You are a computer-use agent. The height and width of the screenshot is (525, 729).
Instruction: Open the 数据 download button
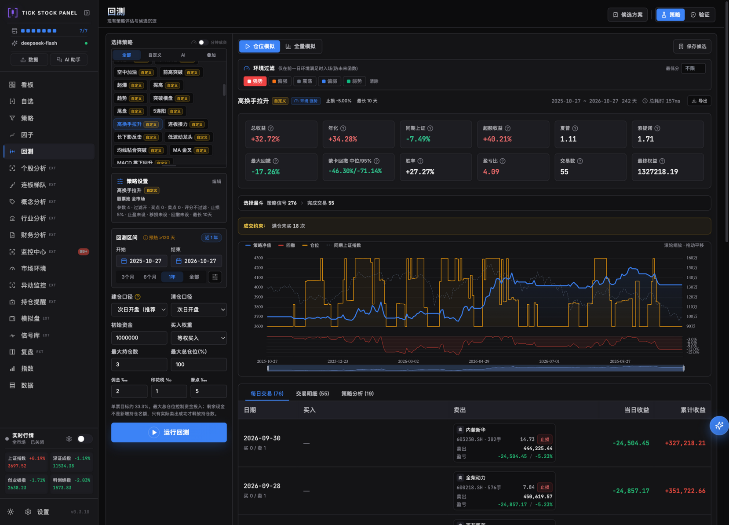point(29,59)
